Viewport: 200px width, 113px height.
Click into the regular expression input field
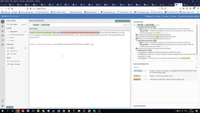[x=77, y=25]
